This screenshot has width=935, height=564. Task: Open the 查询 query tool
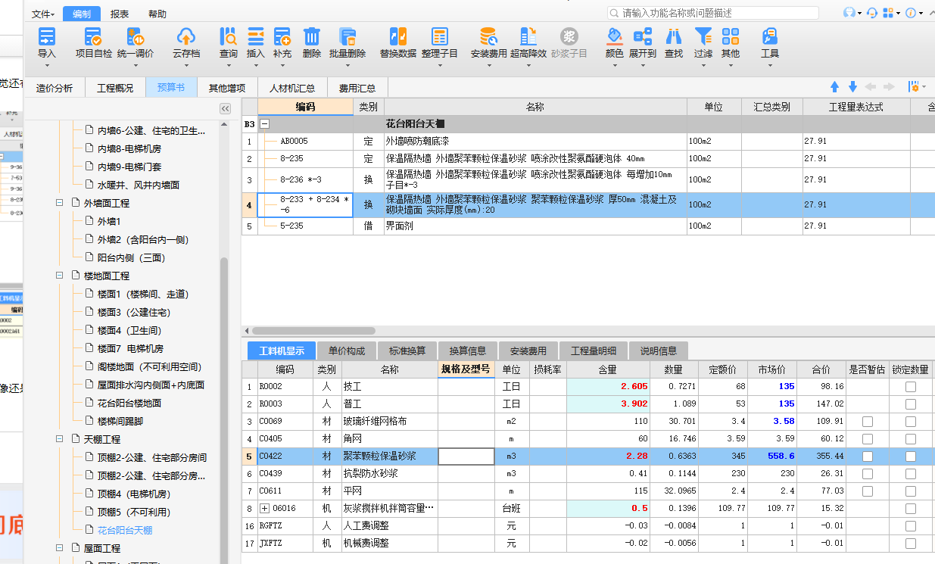(x=228, y=36)
